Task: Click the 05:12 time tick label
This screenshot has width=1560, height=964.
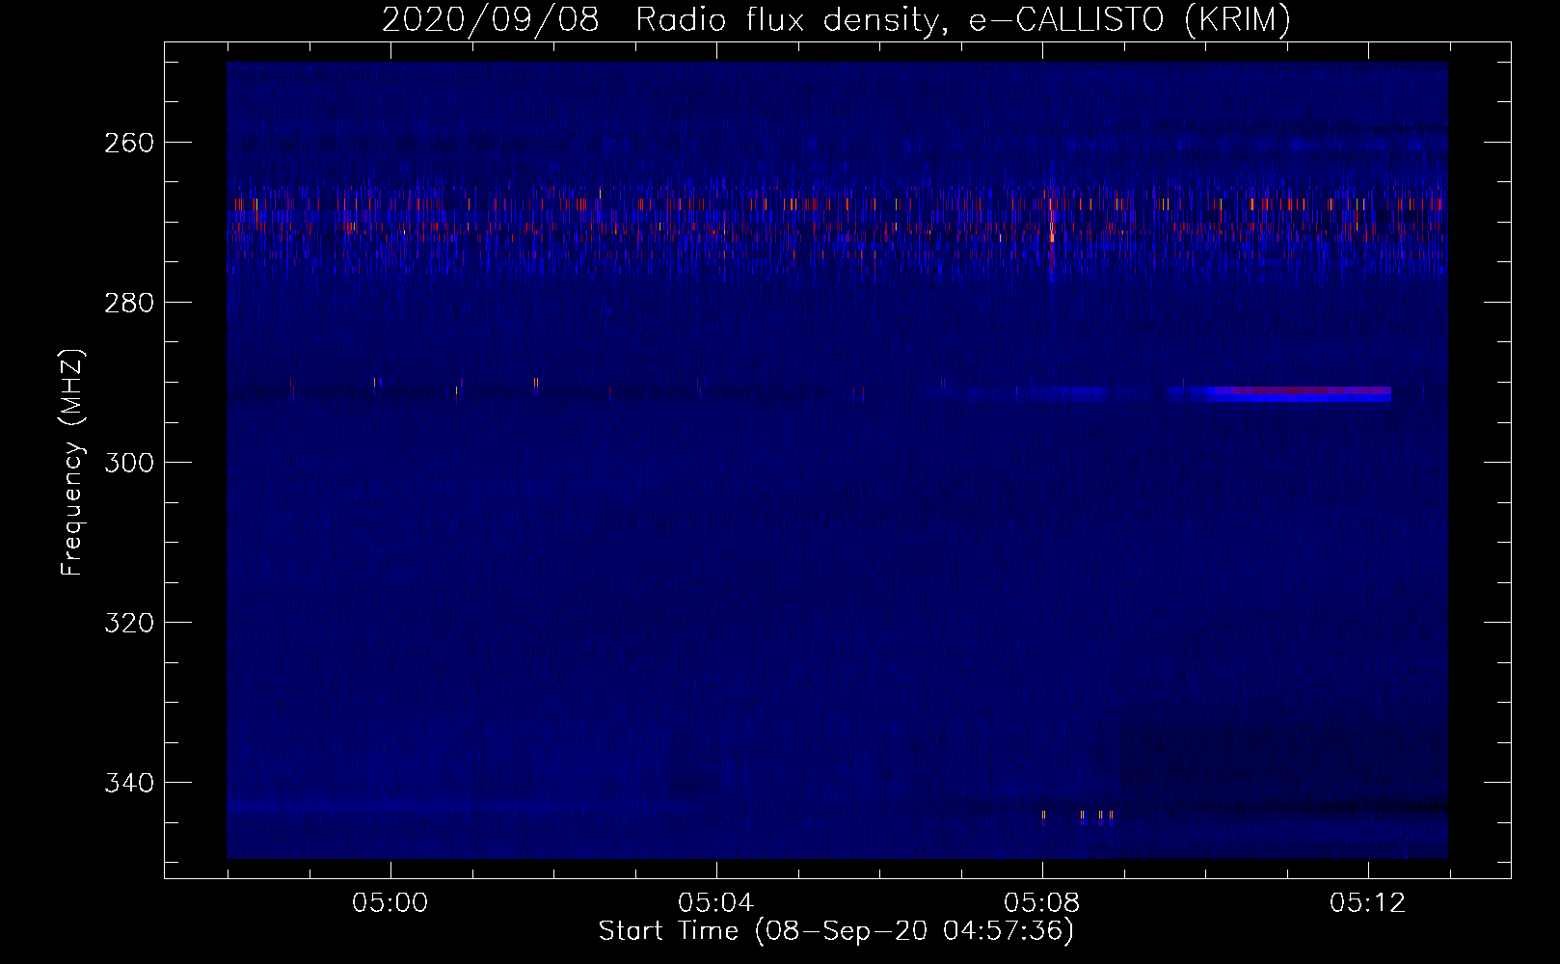Action: [x=1368, y=903]
